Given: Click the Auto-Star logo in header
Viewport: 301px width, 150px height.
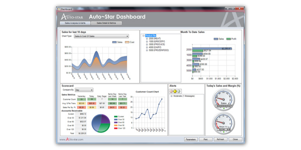Looking at the screenshot, I should (72, 17).
